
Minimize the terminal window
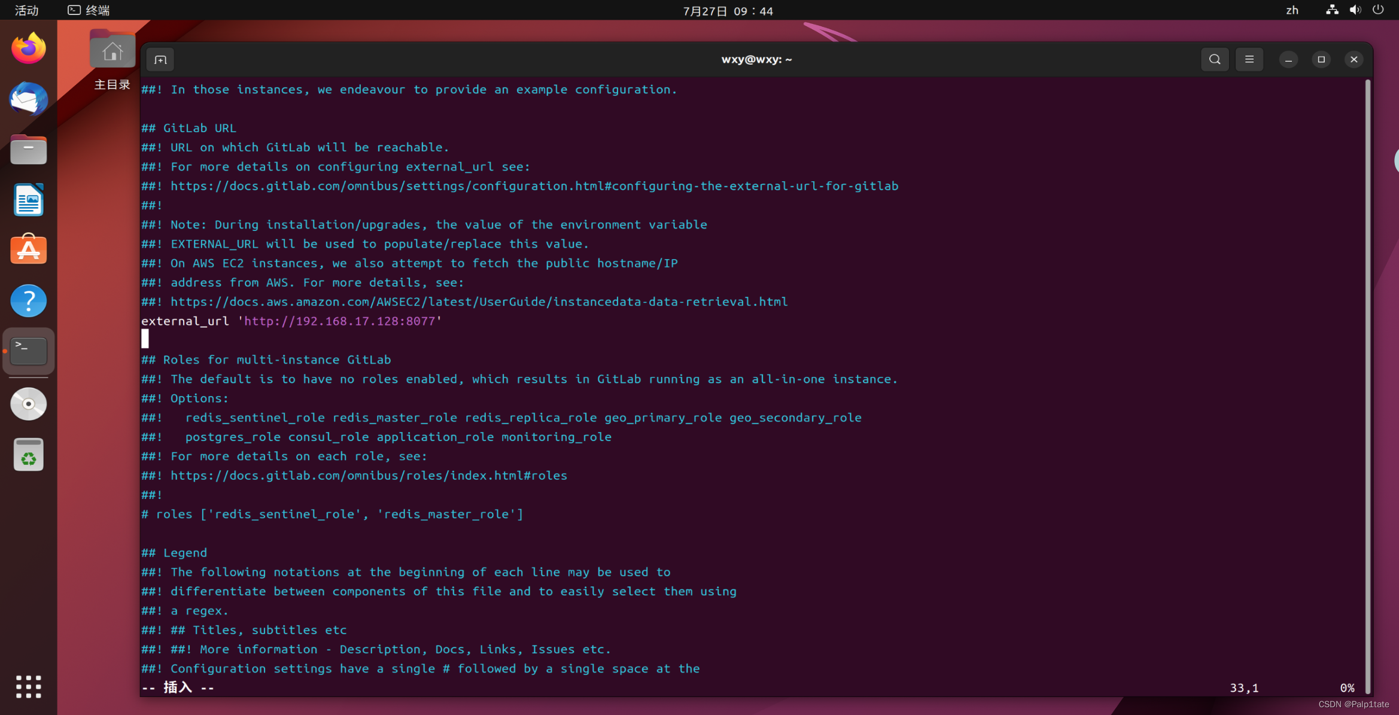(x=1288, y=59)
